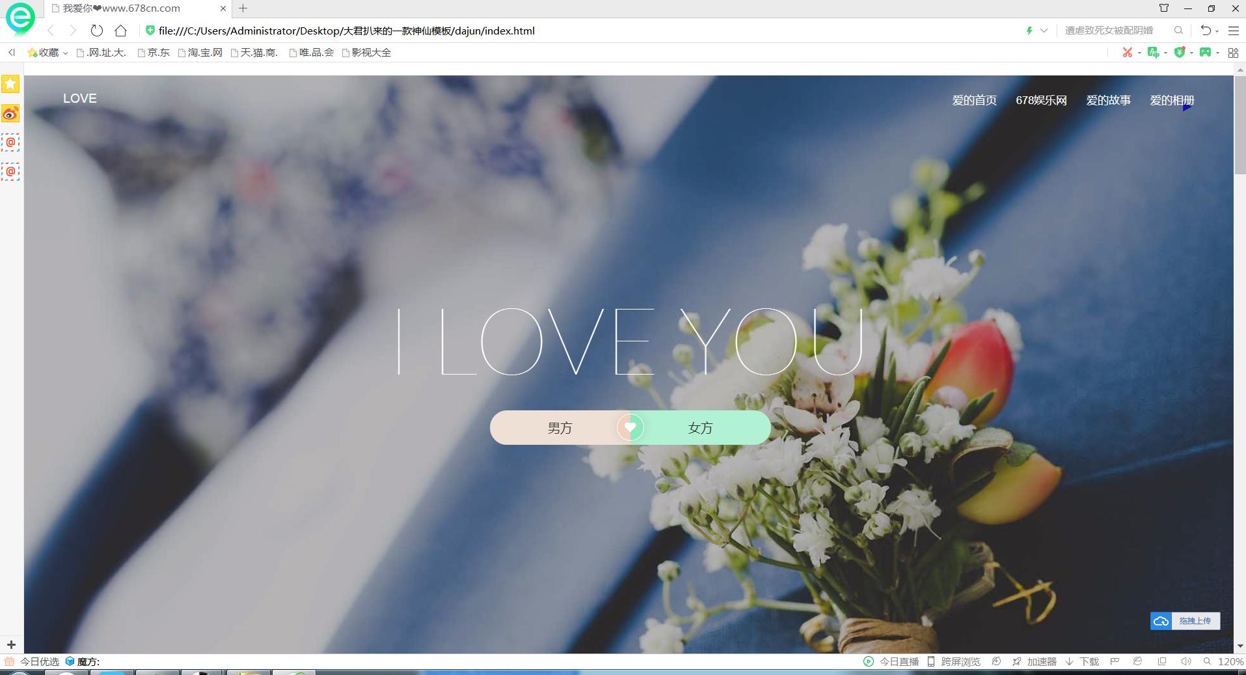Open 今日直播 in the status bar

tap(891, 661)
